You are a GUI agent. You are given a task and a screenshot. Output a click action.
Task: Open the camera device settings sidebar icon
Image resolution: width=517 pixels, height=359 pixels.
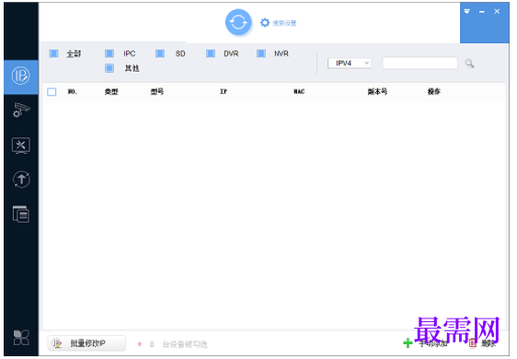click(21, 110)
